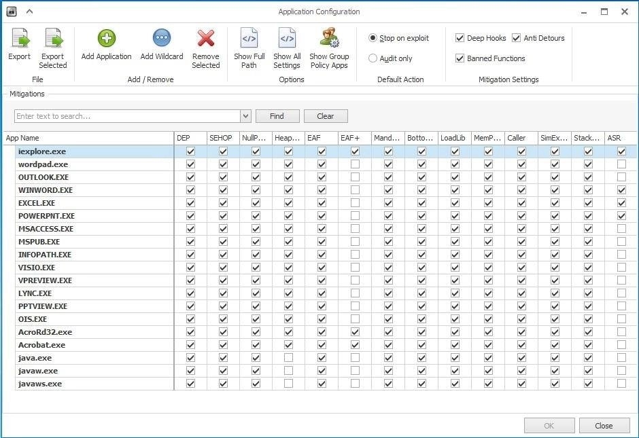The width and height of the screenshot is (639, 438).
Task: Enable EAF+ for javaws.exe
Action: (x=355, y=384)
